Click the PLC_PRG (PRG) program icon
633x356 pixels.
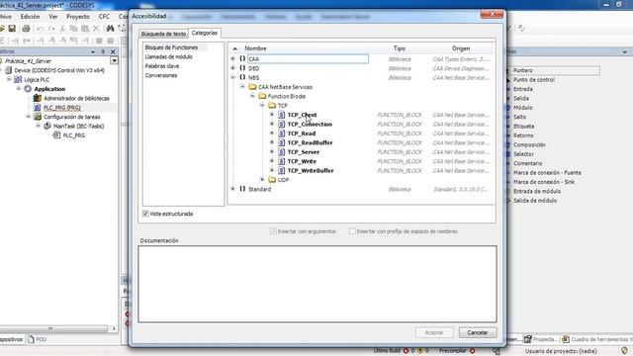coord(38,108)
